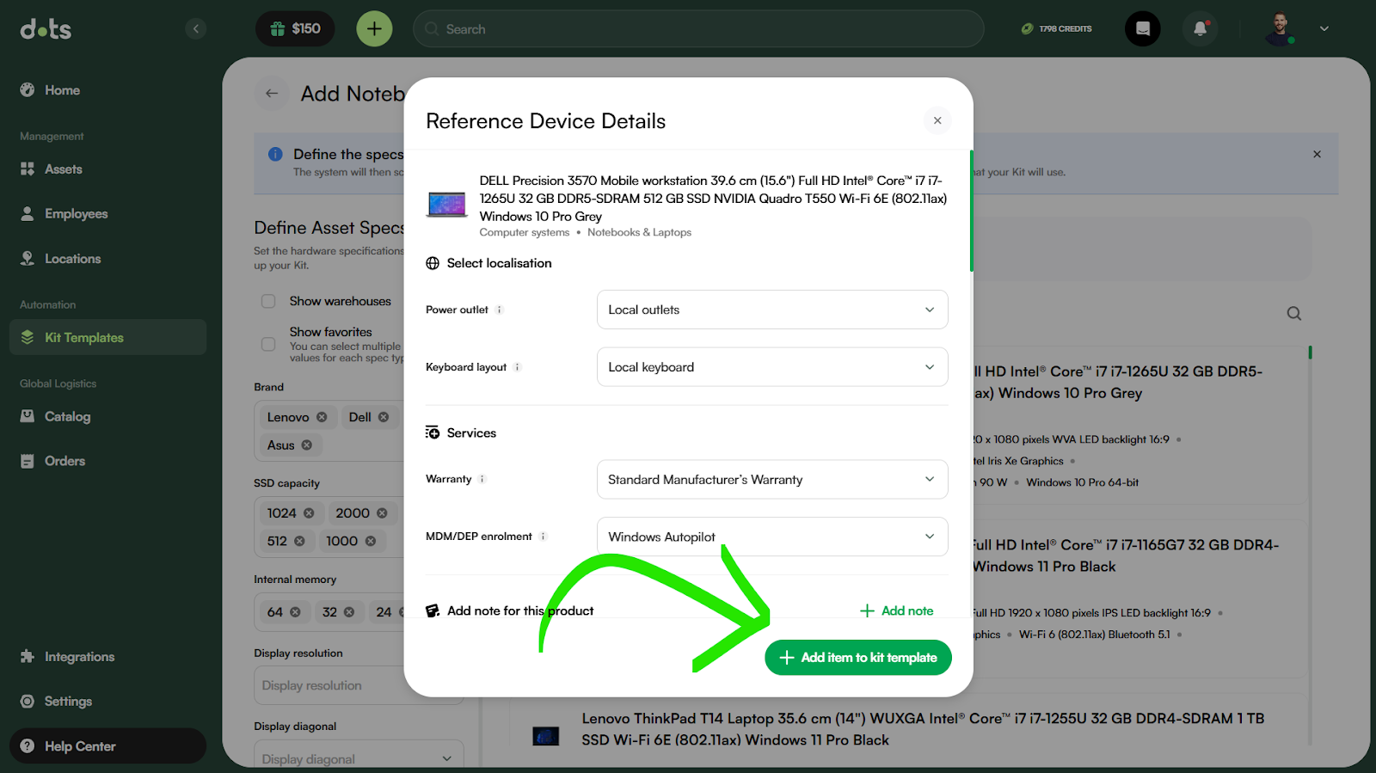Screen dimensions: 1376x773
Task: Toggle Show warehouses checkbox
Action: 268,301
